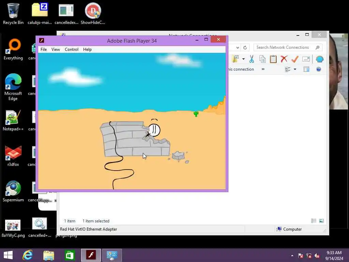Click the muted volume tray icon

317,256
